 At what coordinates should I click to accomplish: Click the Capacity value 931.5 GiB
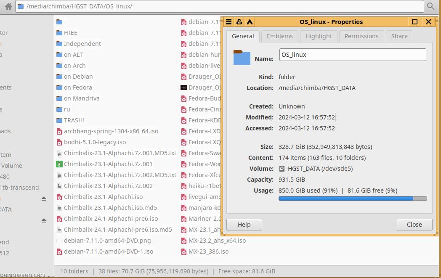click(x=292, y=180)
